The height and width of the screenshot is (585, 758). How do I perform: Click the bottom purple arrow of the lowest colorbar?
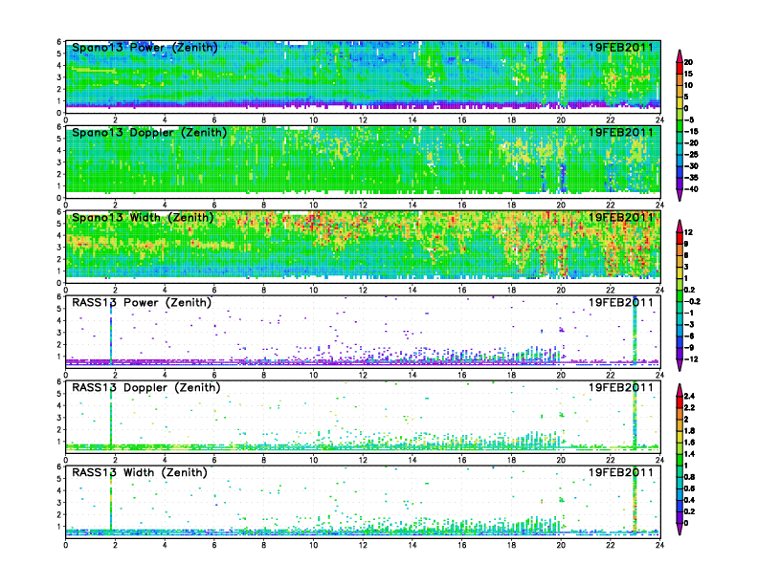click(x=680, y=531)
